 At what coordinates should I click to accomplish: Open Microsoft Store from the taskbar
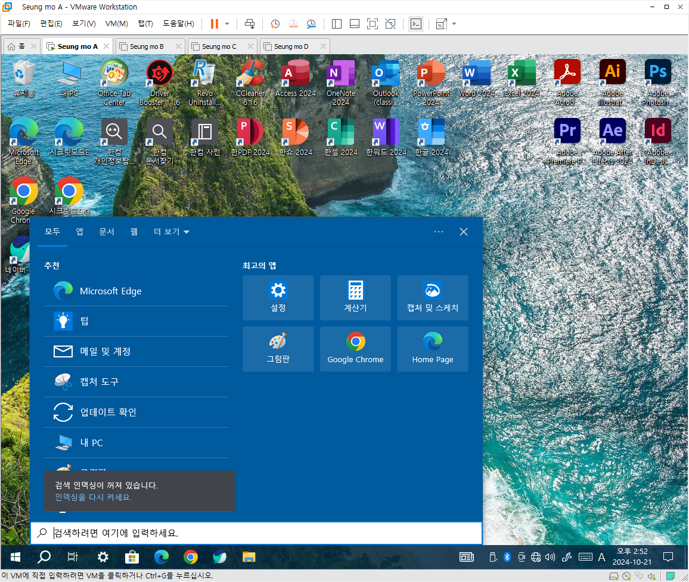tap(132, 557)
